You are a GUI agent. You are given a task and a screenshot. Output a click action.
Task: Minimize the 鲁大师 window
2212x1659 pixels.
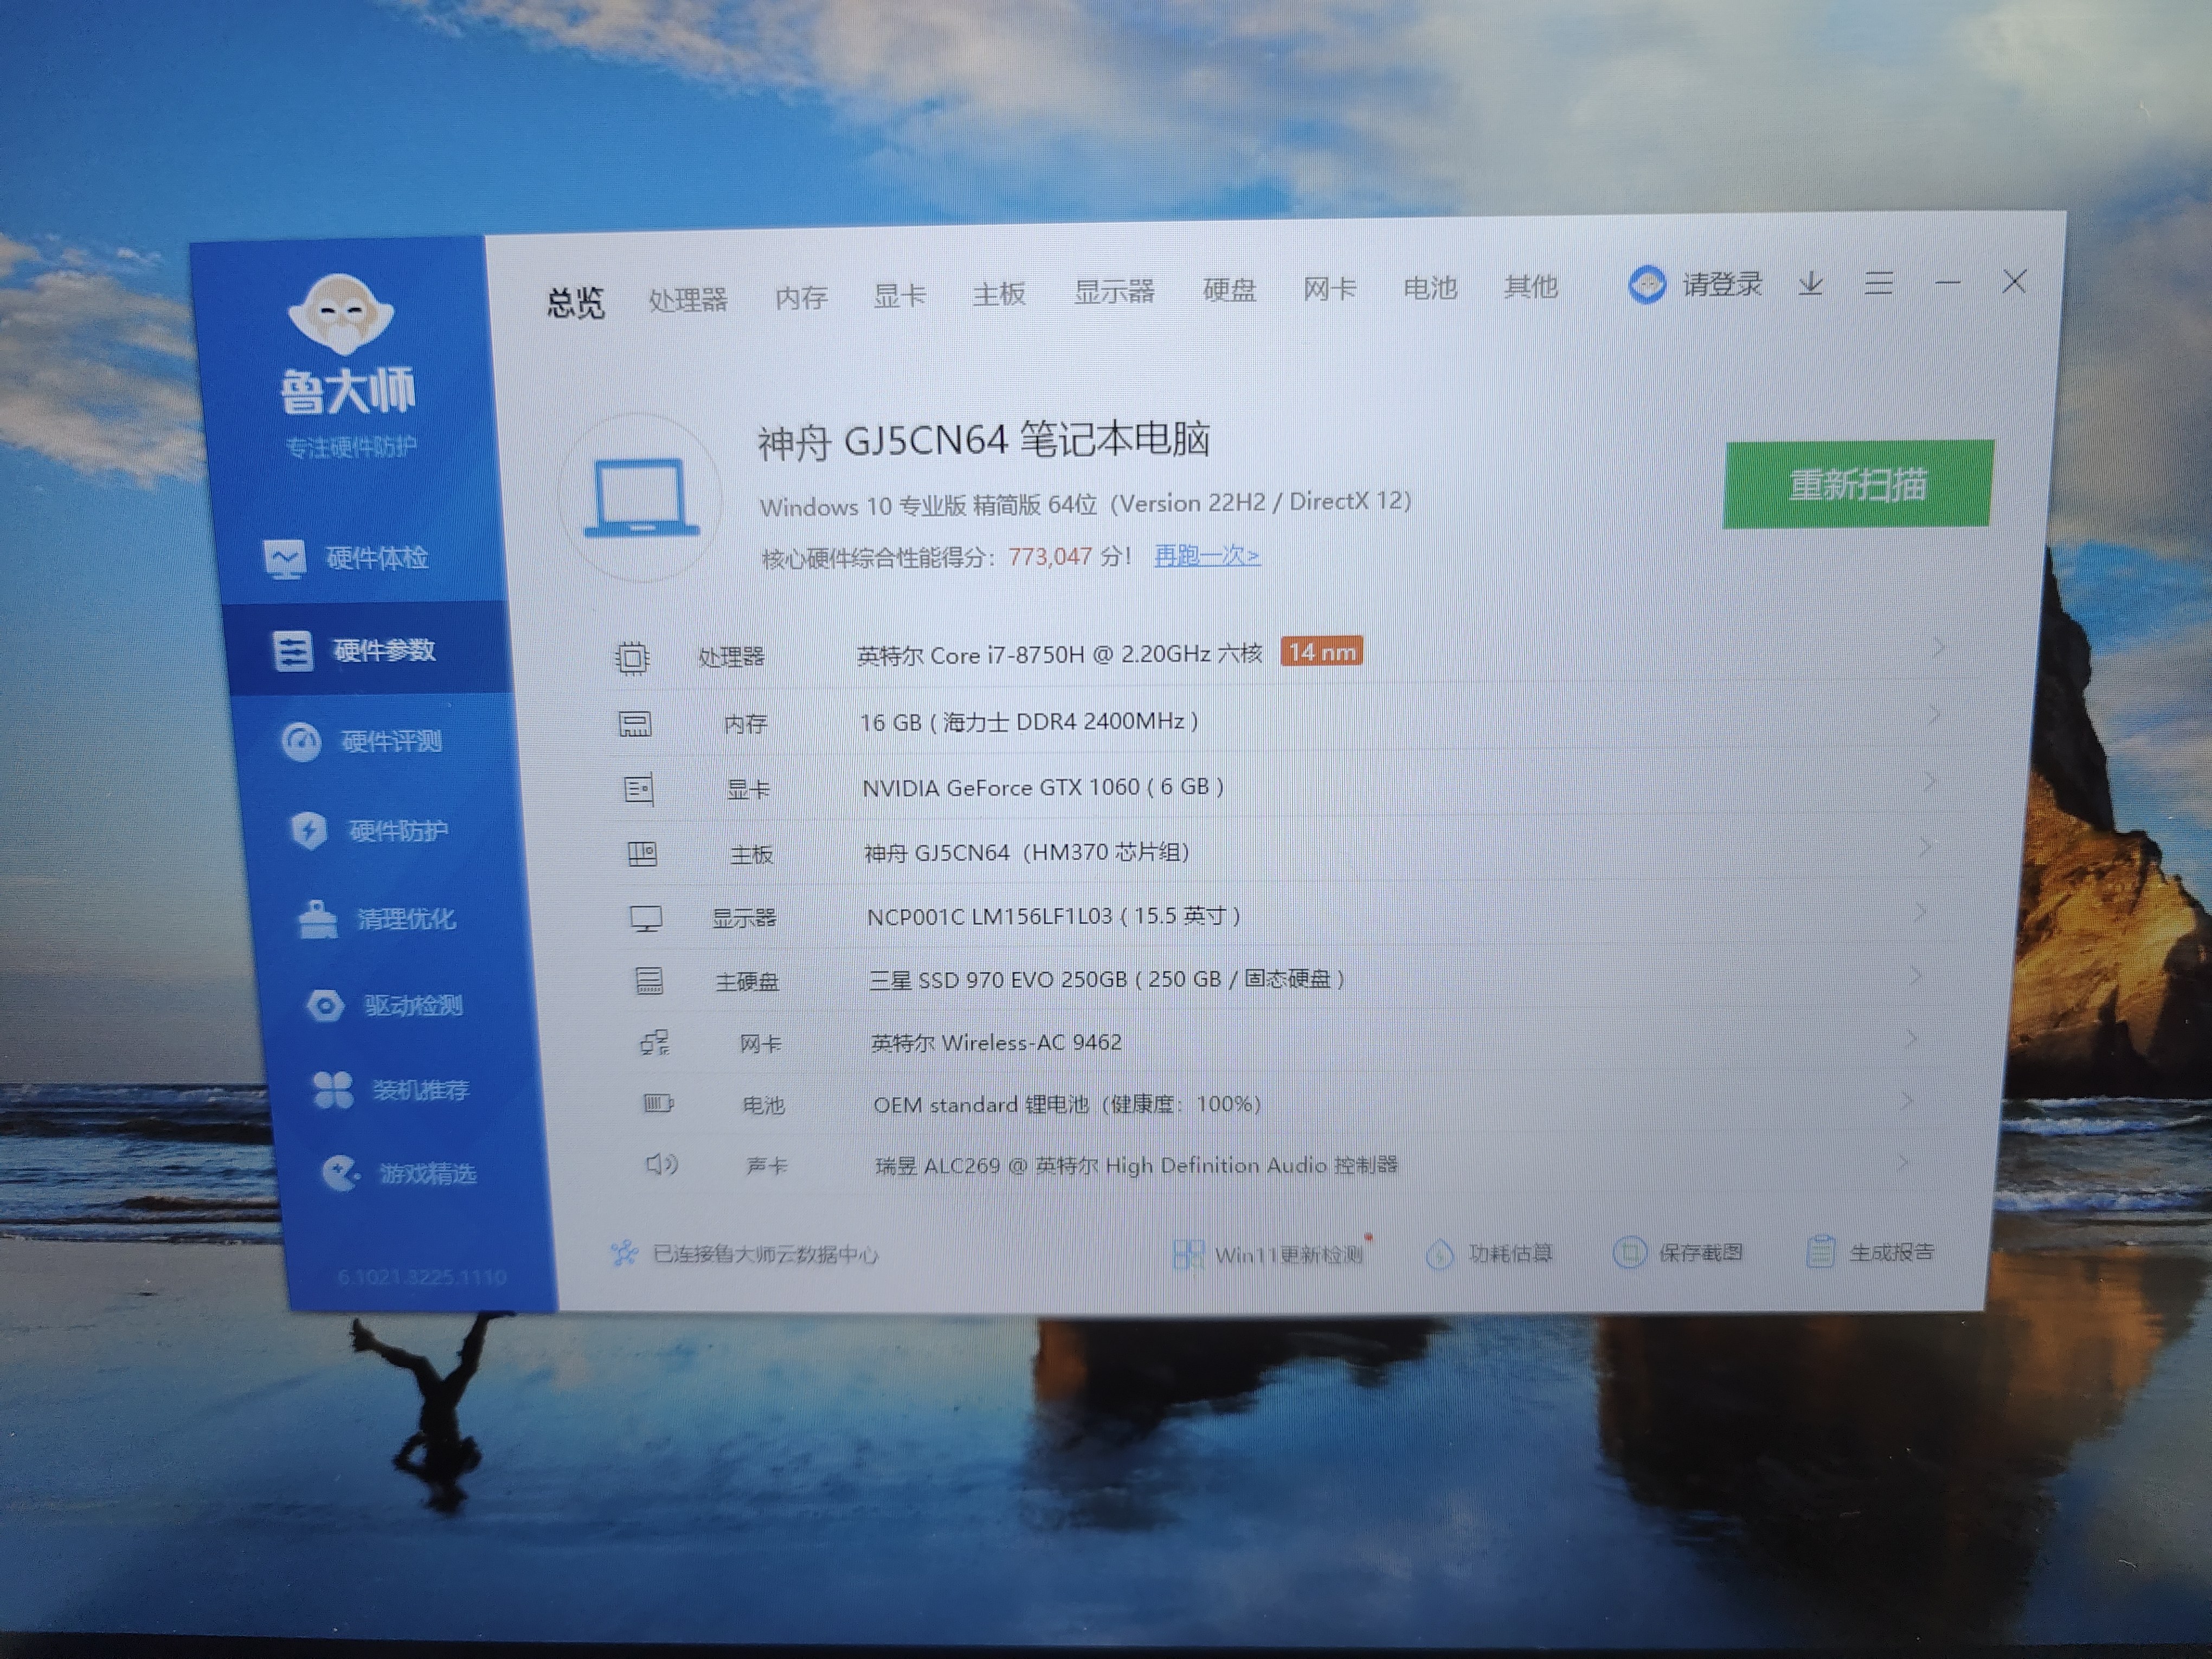click(1947, 283)
